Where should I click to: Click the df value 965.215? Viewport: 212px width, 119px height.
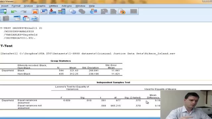[116, 106]
